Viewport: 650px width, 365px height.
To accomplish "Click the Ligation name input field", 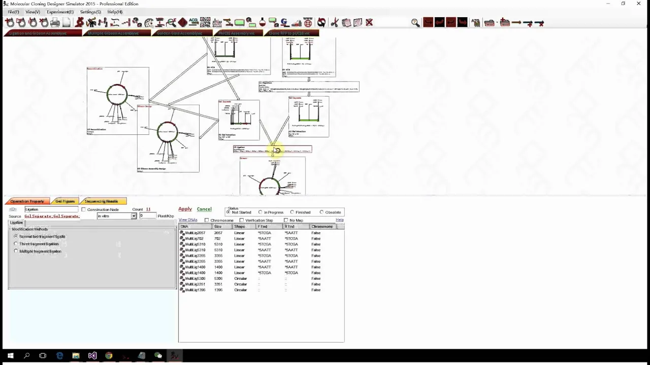I will [x=51, y=209].
